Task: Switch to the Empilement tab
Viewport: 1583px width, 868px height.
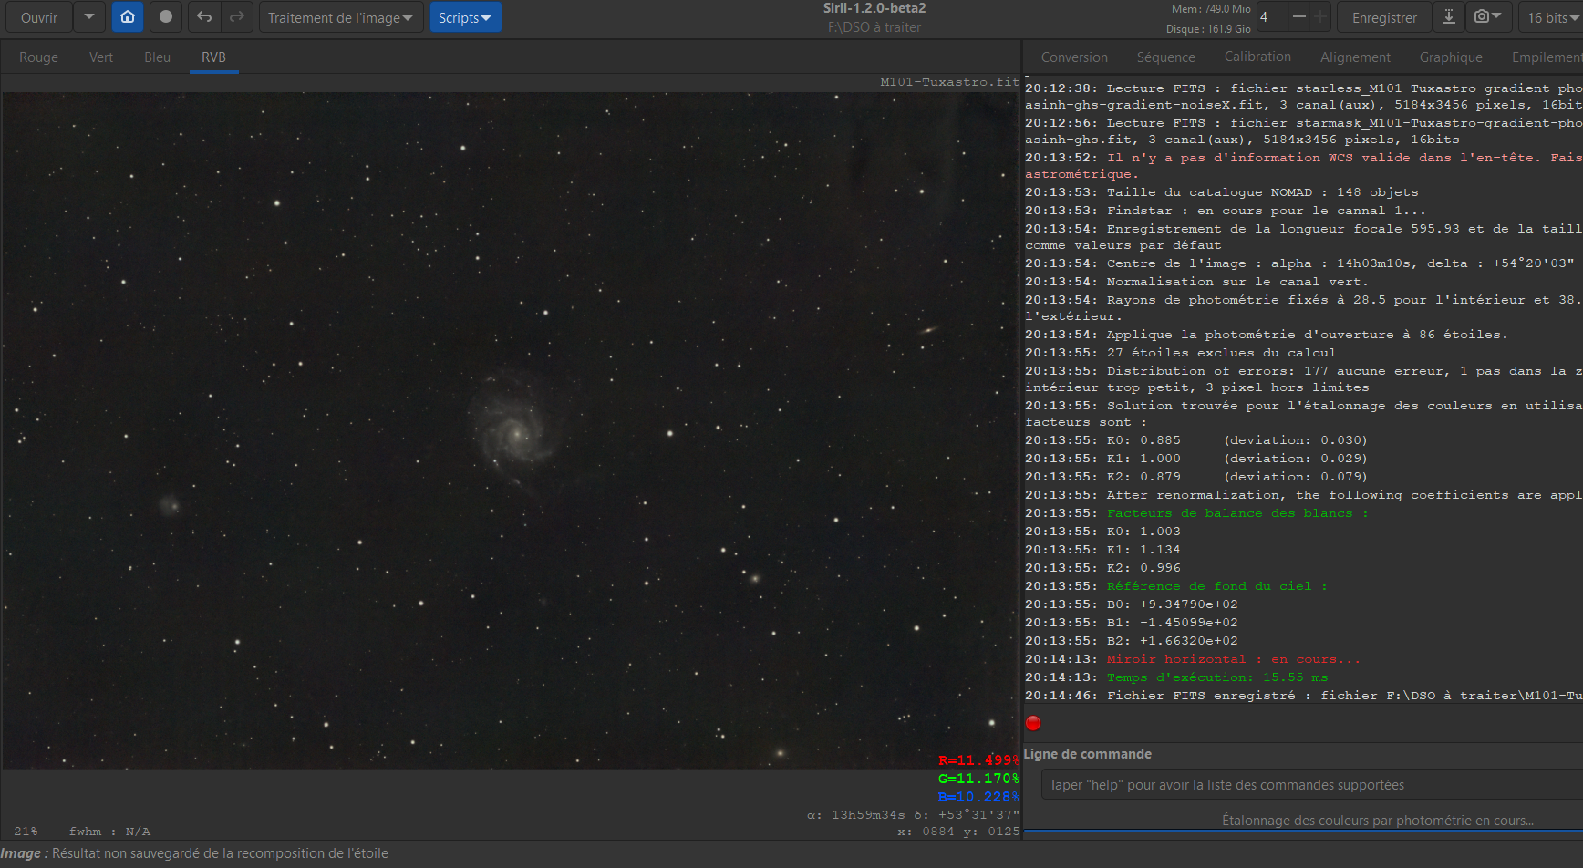Action: pyautogui.click(x=1547, y=57)
